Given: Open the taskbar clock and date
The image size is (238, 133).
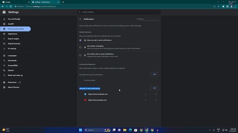Looking at the screenshot, I should 233,130.
